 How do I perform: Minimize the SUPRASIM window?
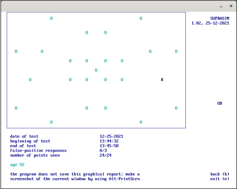tap(221, 6)
